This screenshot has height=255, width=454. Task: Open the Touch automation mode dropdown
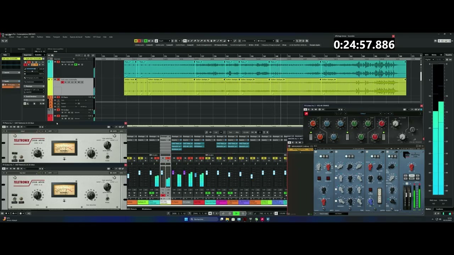click(164, 41)
